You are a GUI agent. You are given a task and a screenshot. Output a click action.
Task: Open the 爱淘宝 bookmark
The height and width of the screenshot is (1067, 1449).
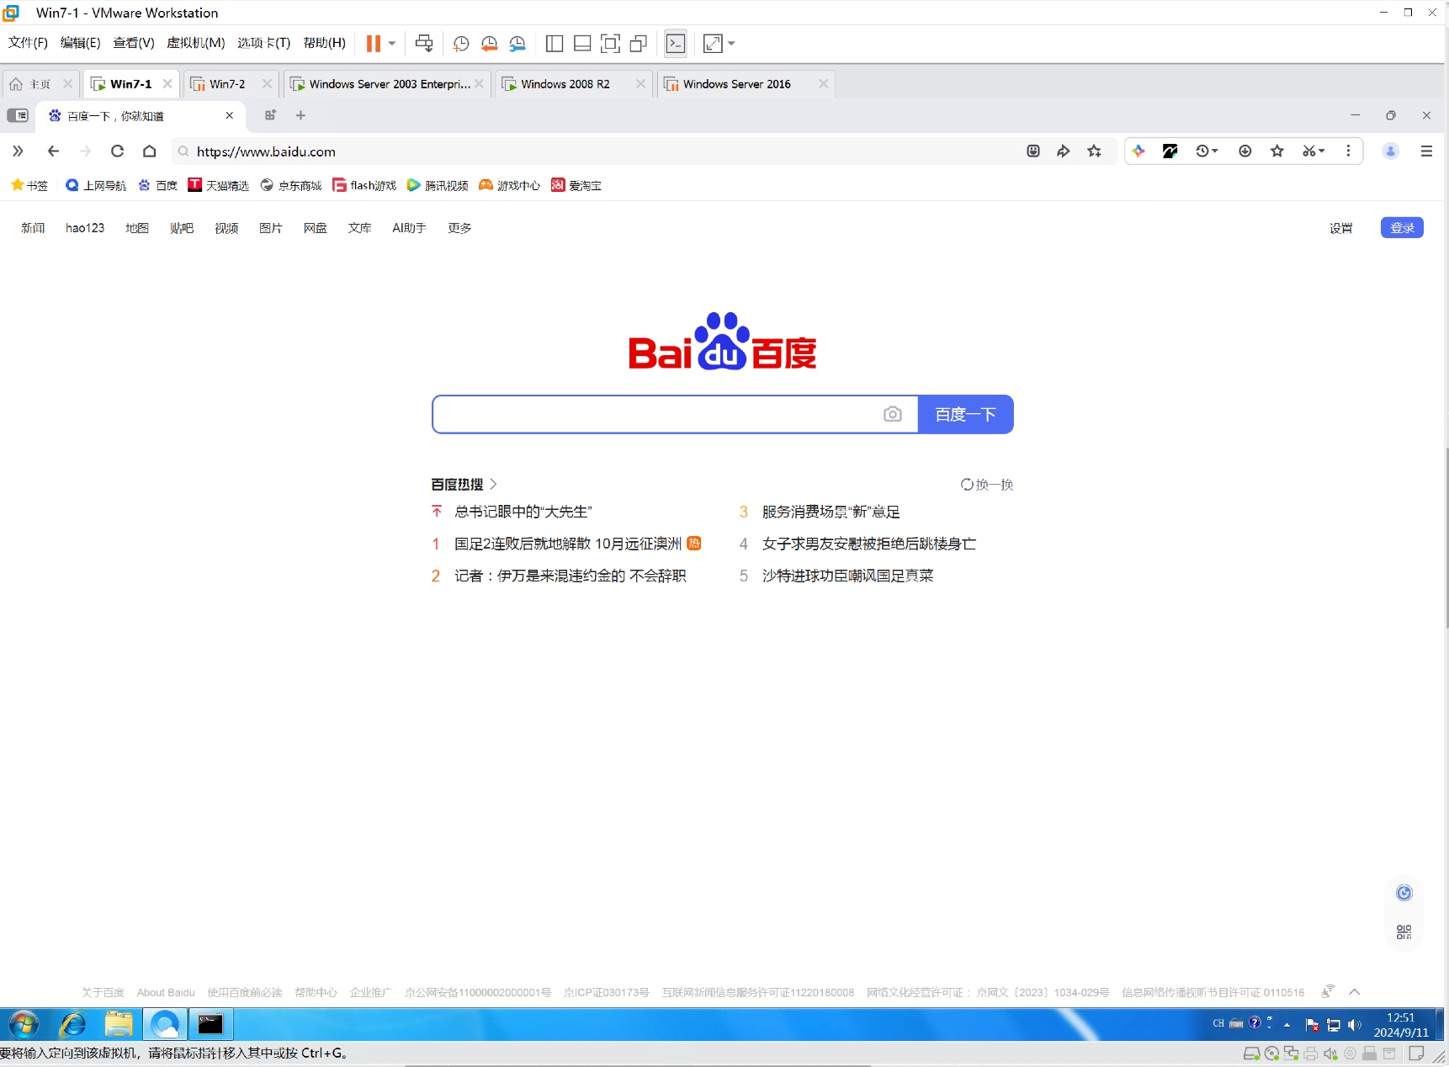576,185
